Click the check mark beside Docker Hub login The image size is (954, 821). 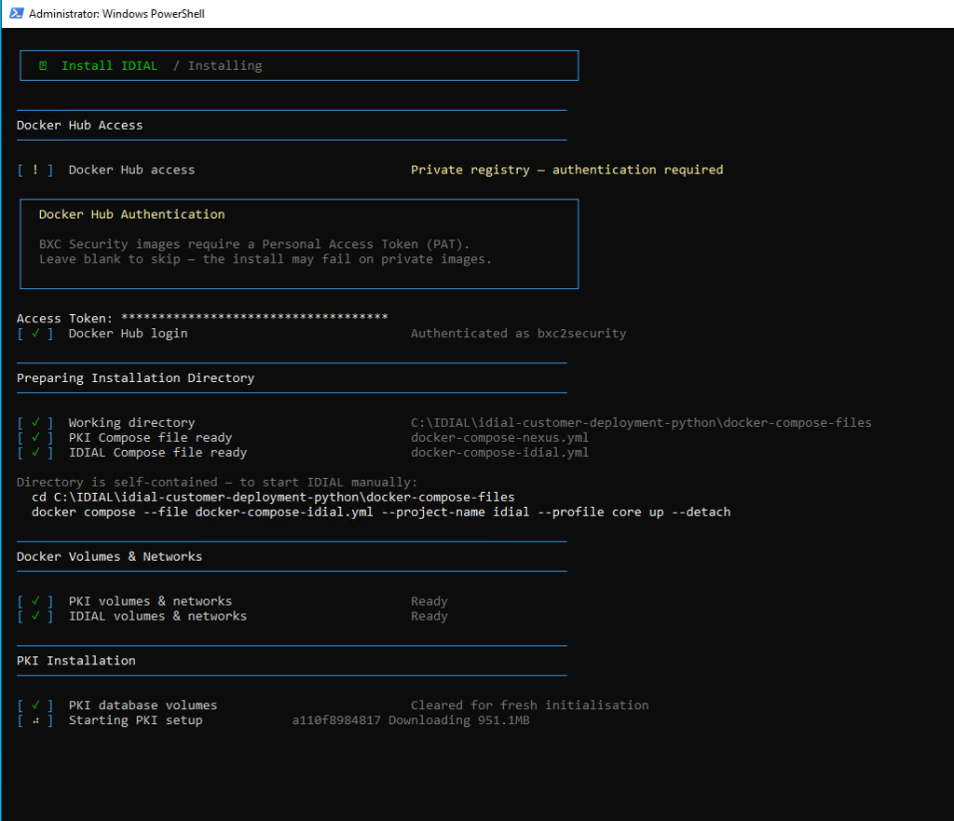pyautogui.click(x=35, y=333)
